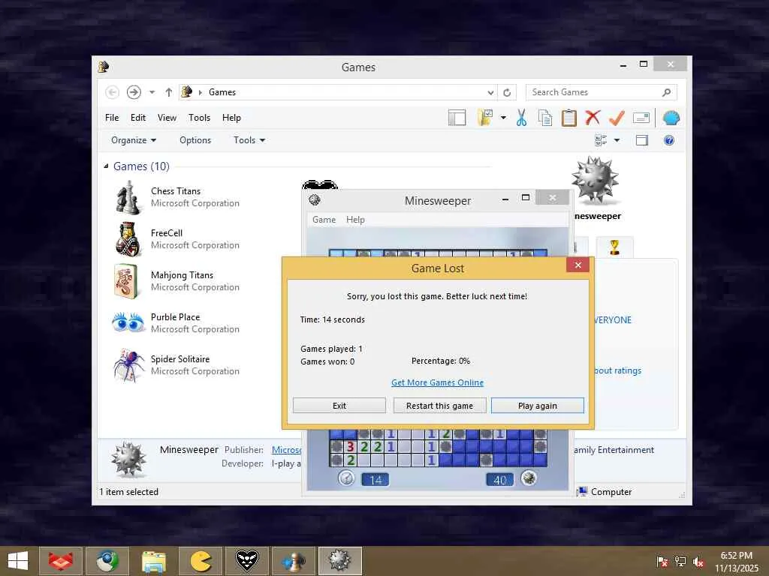Screen dimensions: 769x576
Task: Select Mahjong Titans game
Action: (176, 281)
